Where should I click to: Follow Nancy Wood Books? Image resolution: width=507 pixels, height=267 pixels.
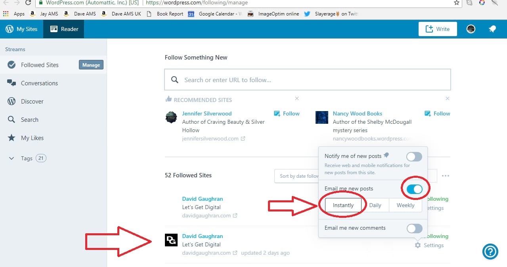tap(438, 113)
